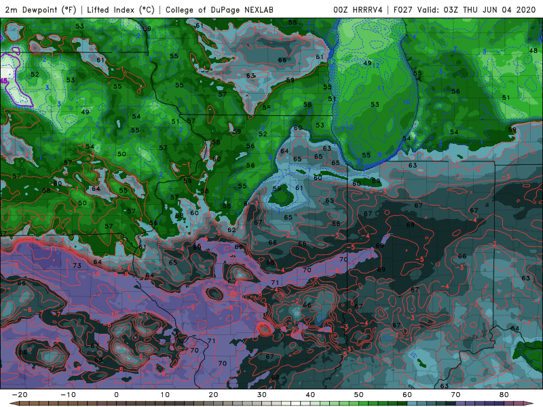
Task: Click the '0' label on the color scale
Action: click(x=116, y=395)
